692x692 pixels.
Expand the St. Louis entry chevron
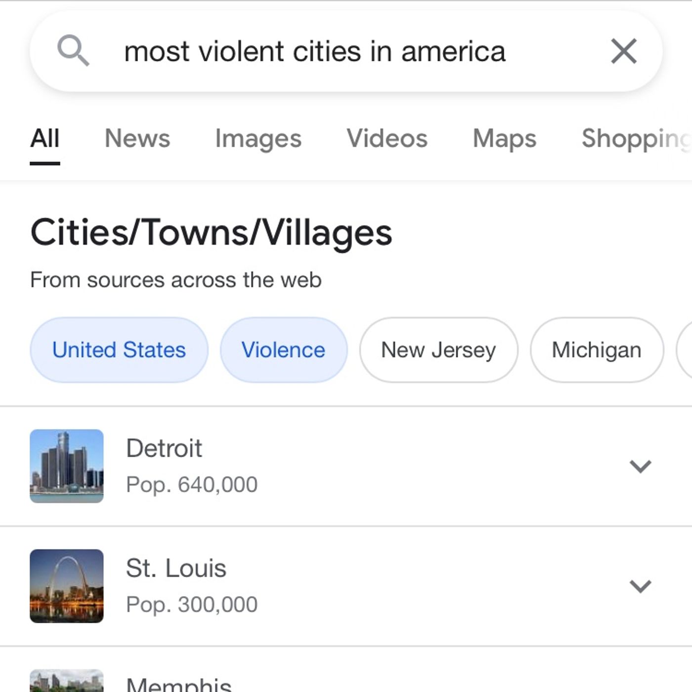640,586
